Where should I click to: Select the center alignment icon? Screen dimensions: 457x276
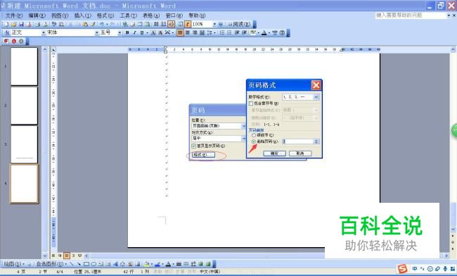coord(188,32)
